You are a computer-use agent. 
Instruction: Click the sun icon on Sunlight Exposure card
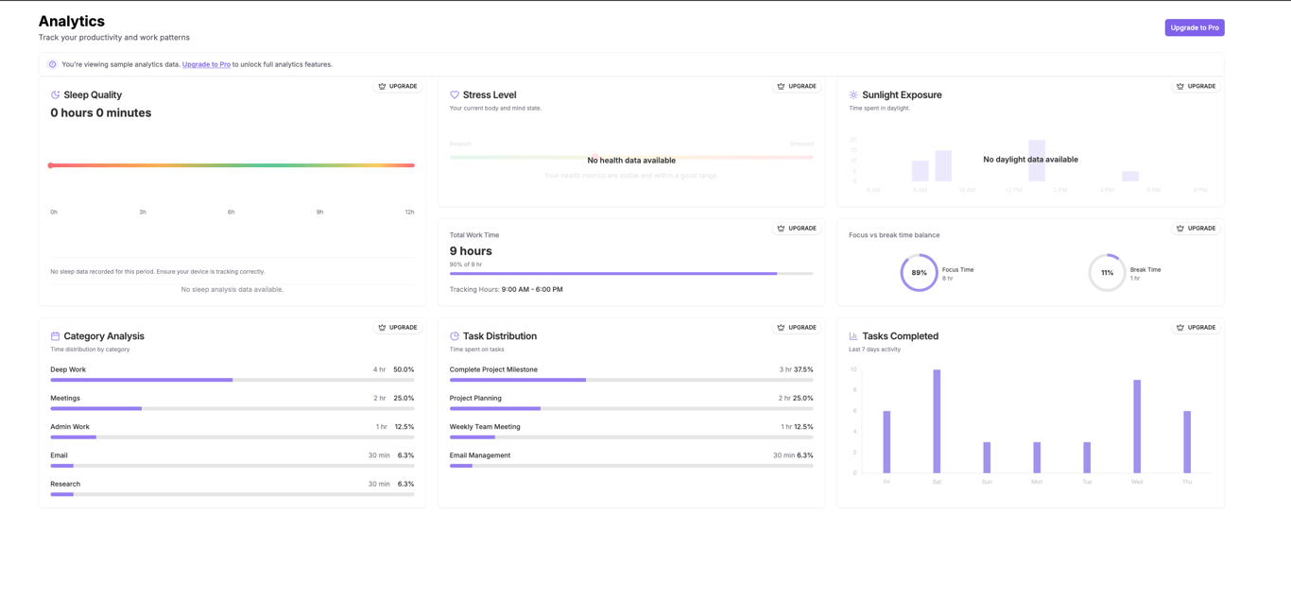pyautogui.click(x=853, y=94)
